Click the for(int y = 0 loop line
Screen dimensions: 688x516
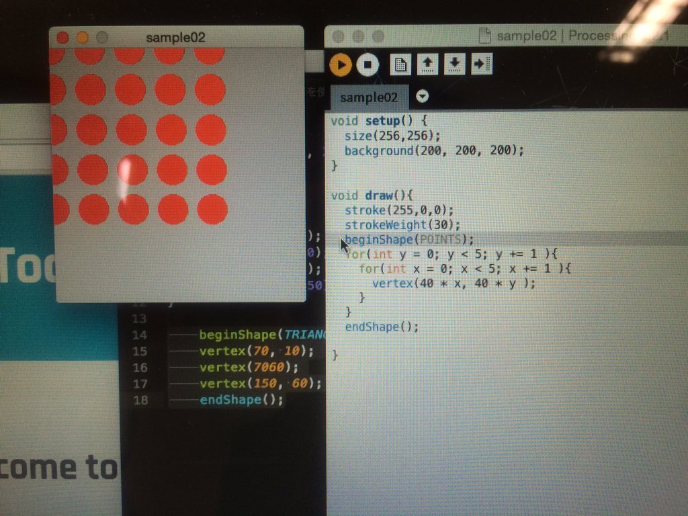[x=451, y=254]
